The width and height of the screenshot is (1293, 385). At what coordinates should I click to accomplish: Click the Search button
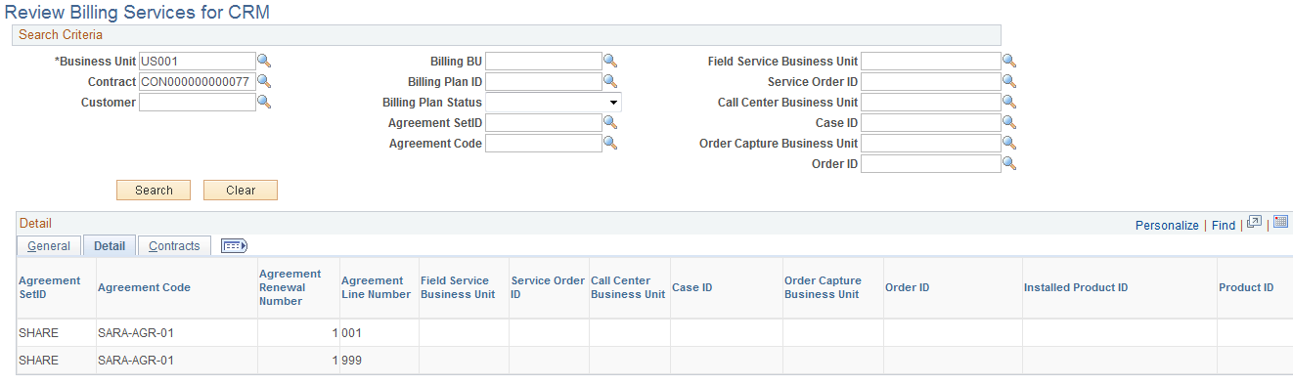(x=154, y=191)
